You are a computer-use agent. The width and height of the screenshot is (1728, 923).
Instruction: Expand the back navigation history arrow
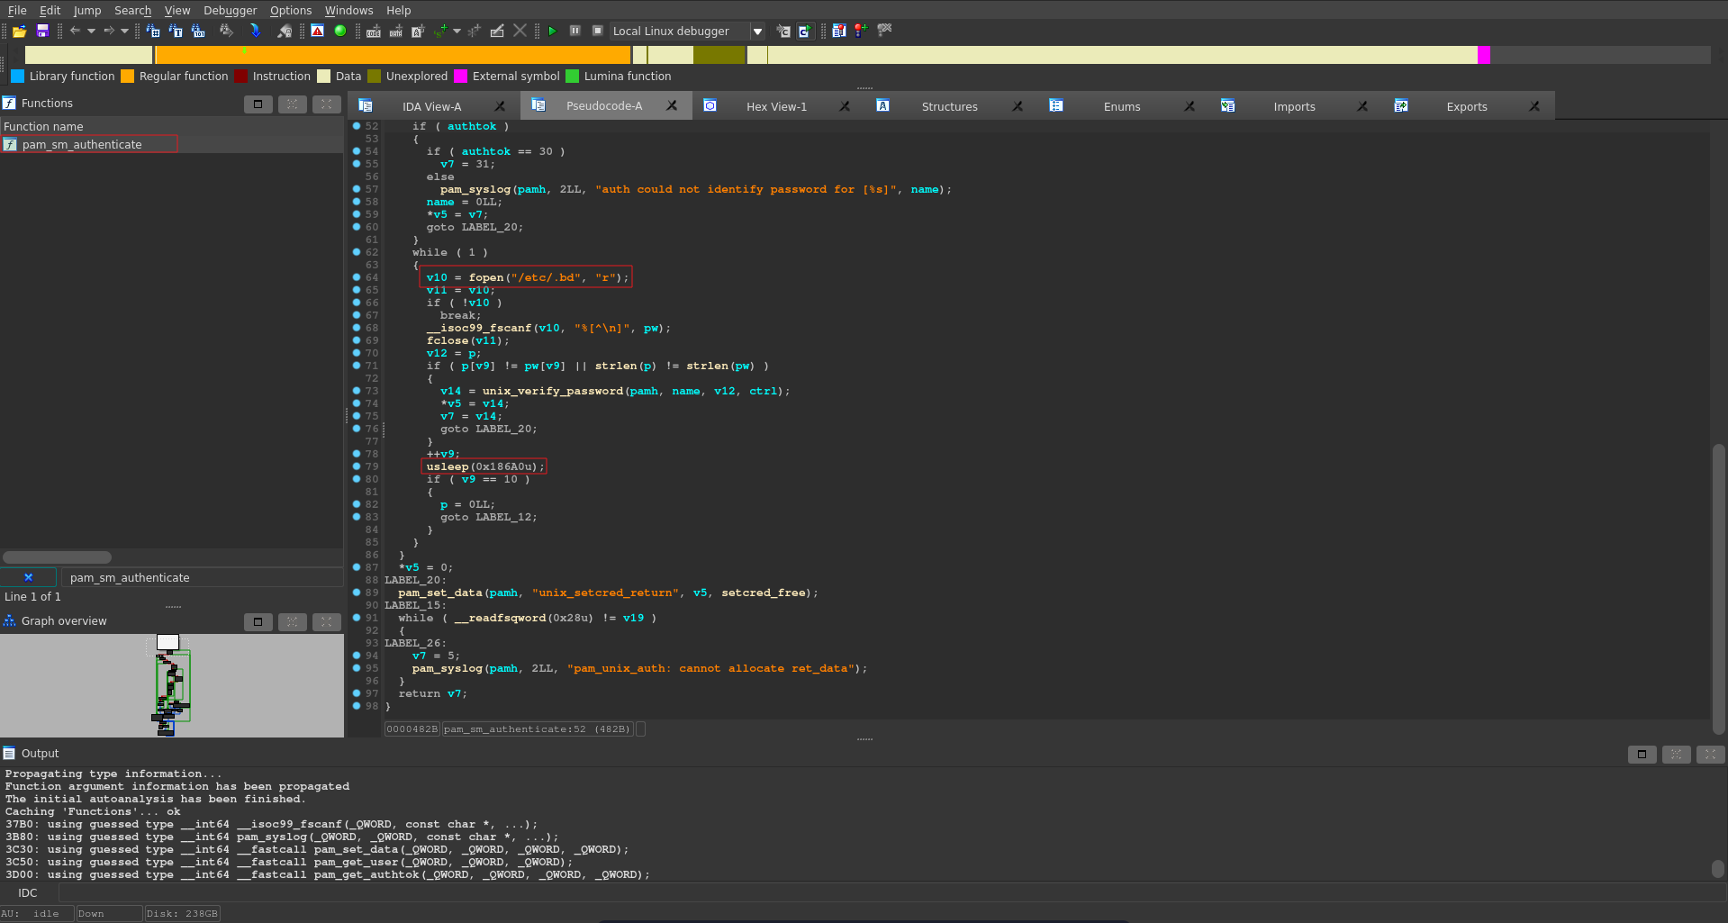91,32
